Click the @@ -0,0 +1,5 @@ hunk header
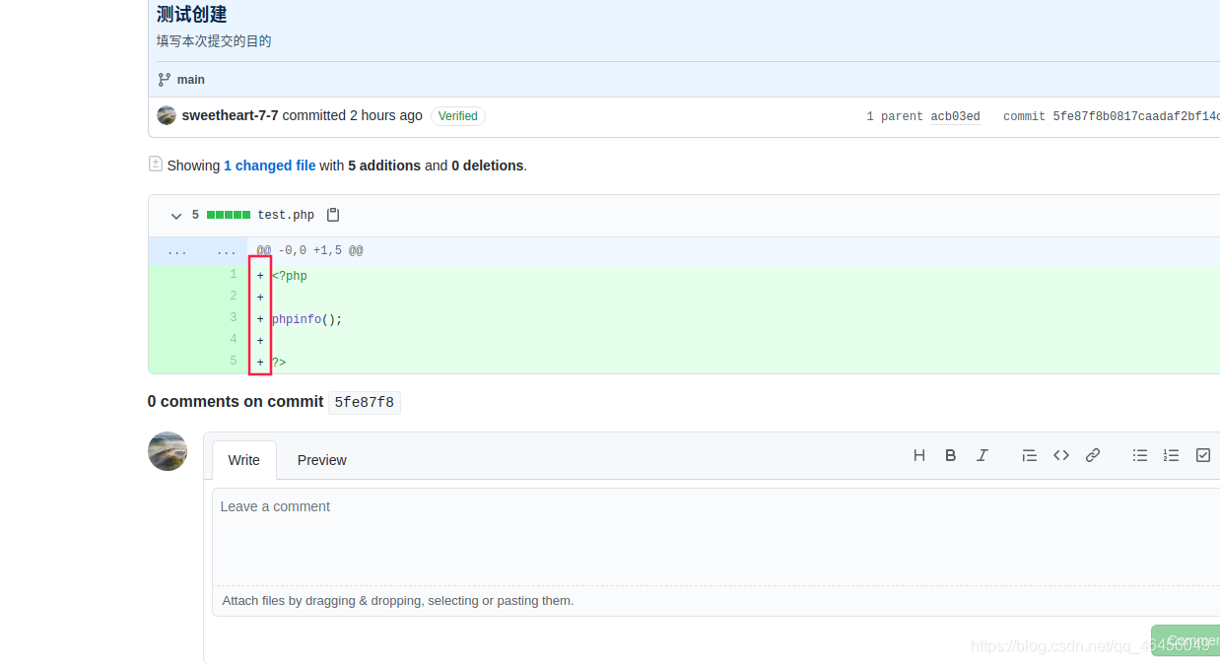Image resolution: width=1220 pixels, height=664 pixels. [309, 251]
